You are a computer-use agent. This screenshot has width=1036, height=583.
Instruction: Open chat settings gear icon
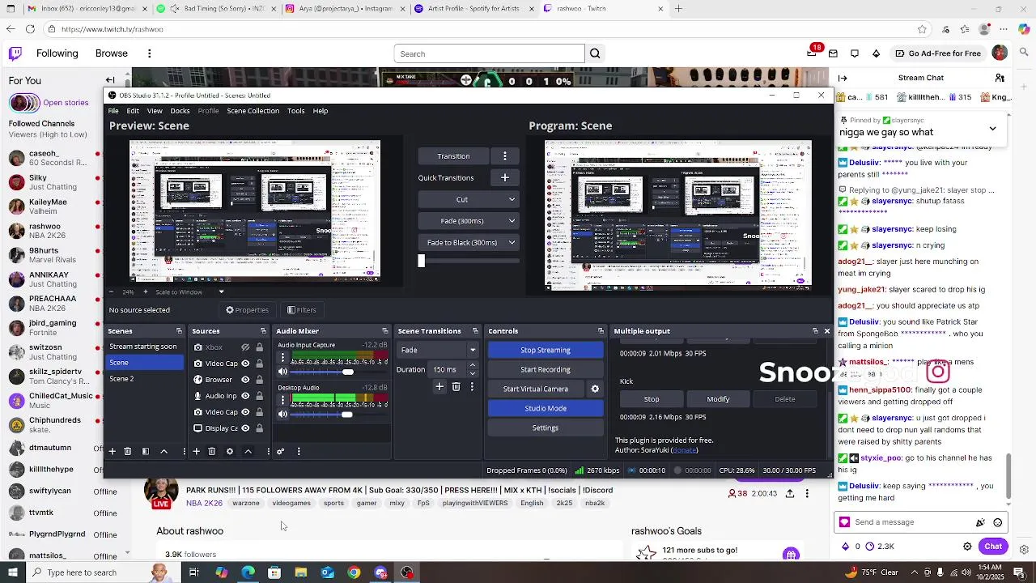[967, 547]
